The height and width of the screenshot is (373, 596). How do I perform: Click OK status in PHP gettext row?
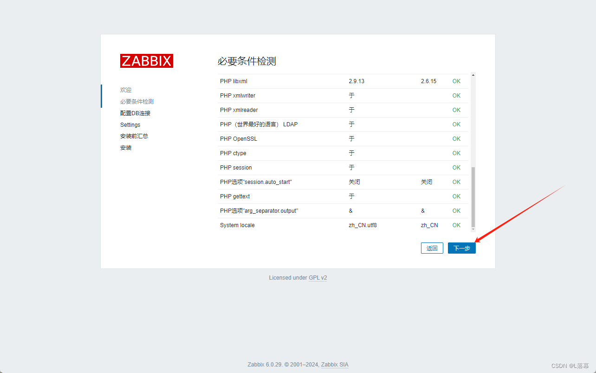tap(457, 196)
